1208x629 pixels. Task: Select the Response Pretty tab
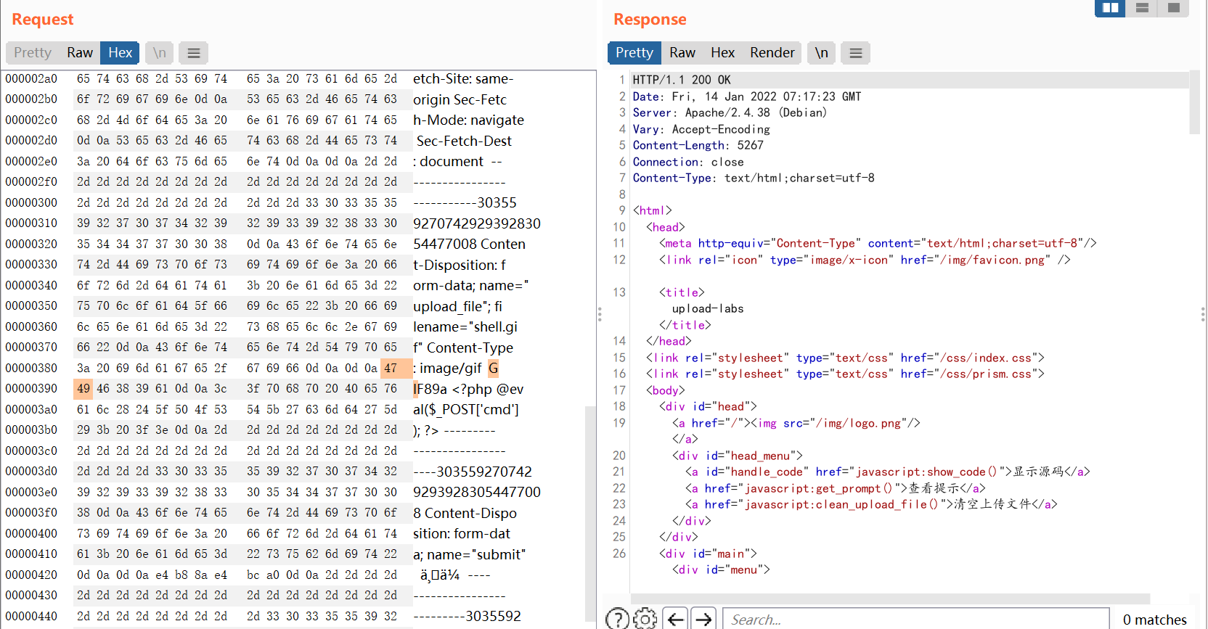tap(634, 53)
